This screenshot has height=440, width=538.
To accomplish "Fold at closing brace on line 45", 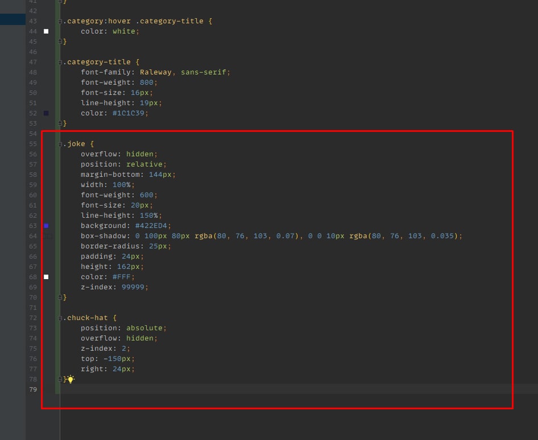I will click(60, 41).
